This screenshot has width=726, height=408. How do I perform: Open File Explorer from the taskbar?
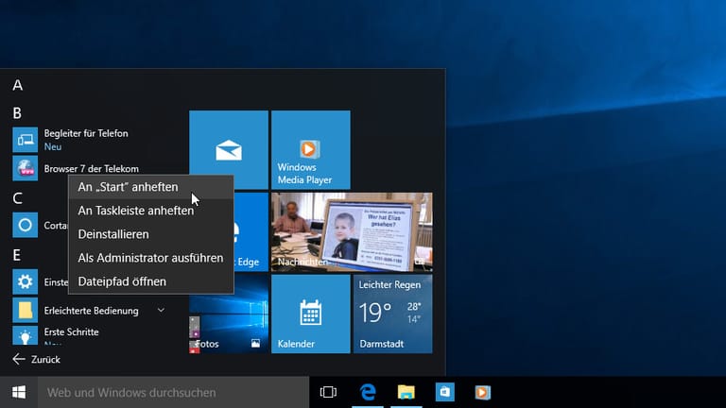(406, 392)
